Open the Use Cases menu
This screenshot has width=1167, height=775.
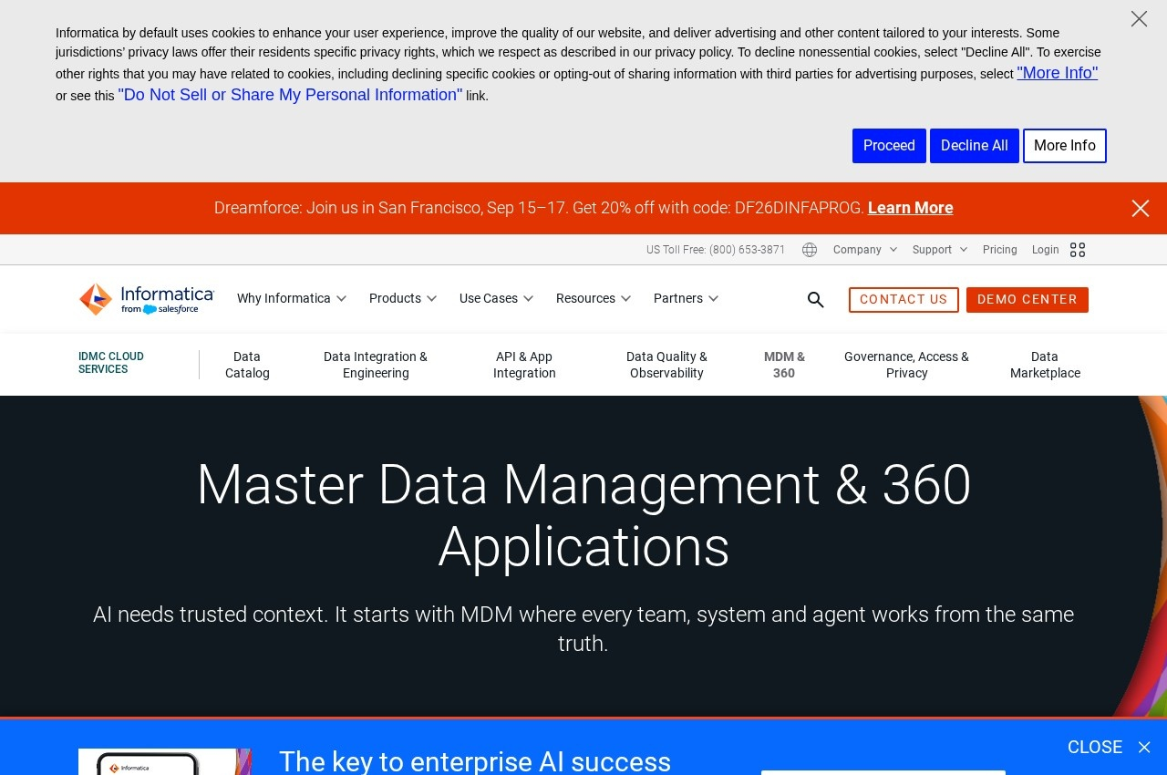pyautogui.click(x=497, y=298)
